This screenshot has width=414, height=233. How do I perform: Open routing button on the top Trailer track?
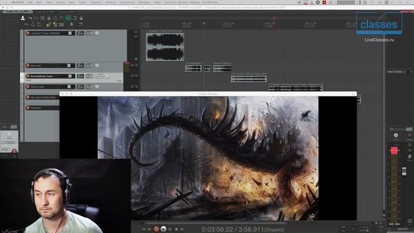click(89, 33)
